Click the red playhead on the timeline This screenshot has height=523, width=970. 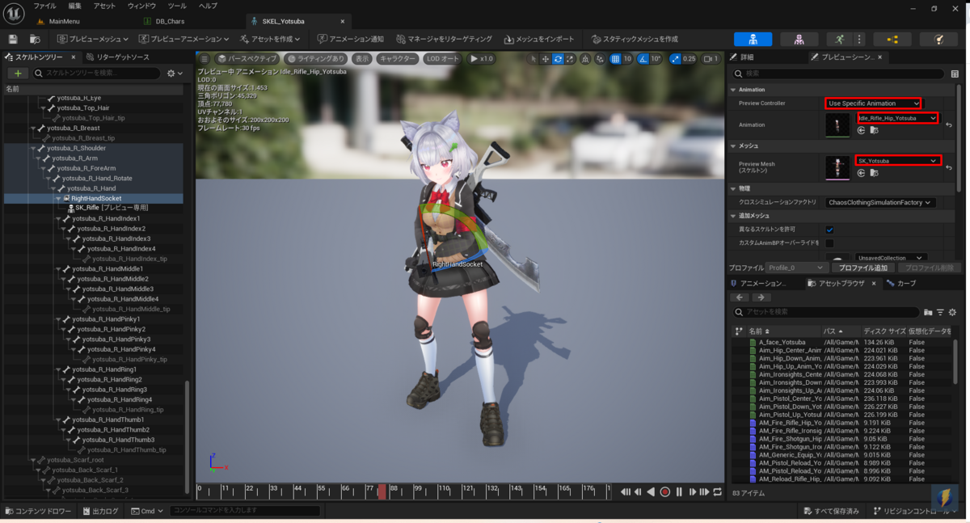pos(382,491)
